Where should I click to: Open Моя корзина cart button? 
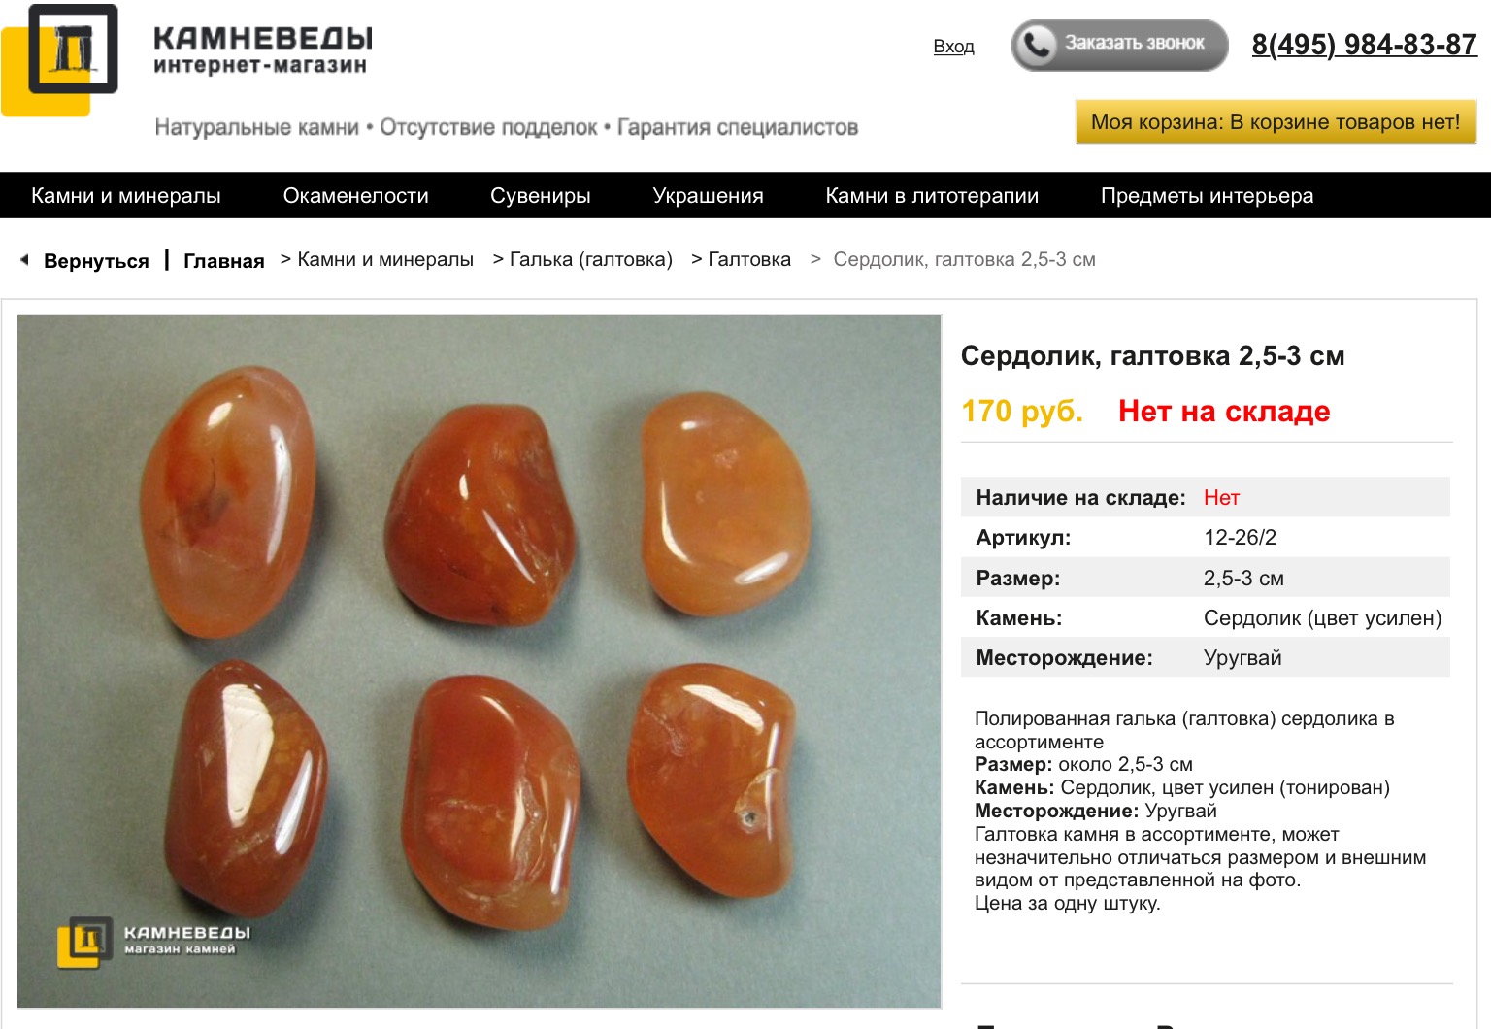[1276, 122]
